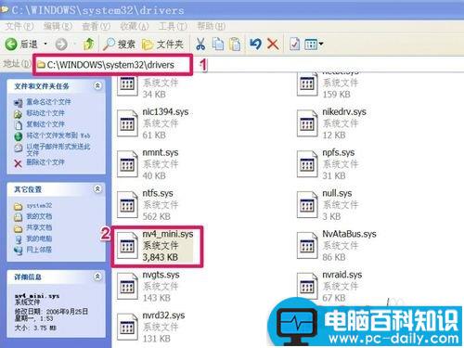Open the Back history dropdown arrow
Image resolution: width=464 pixels, height=348 pixels.
[x=45, y=44]
